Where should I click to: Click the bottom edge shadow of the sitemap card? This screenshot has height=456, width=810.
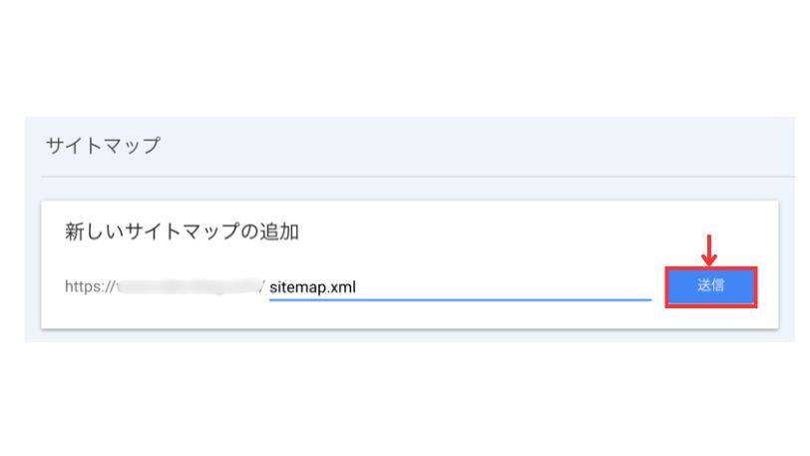coord(399,329)
